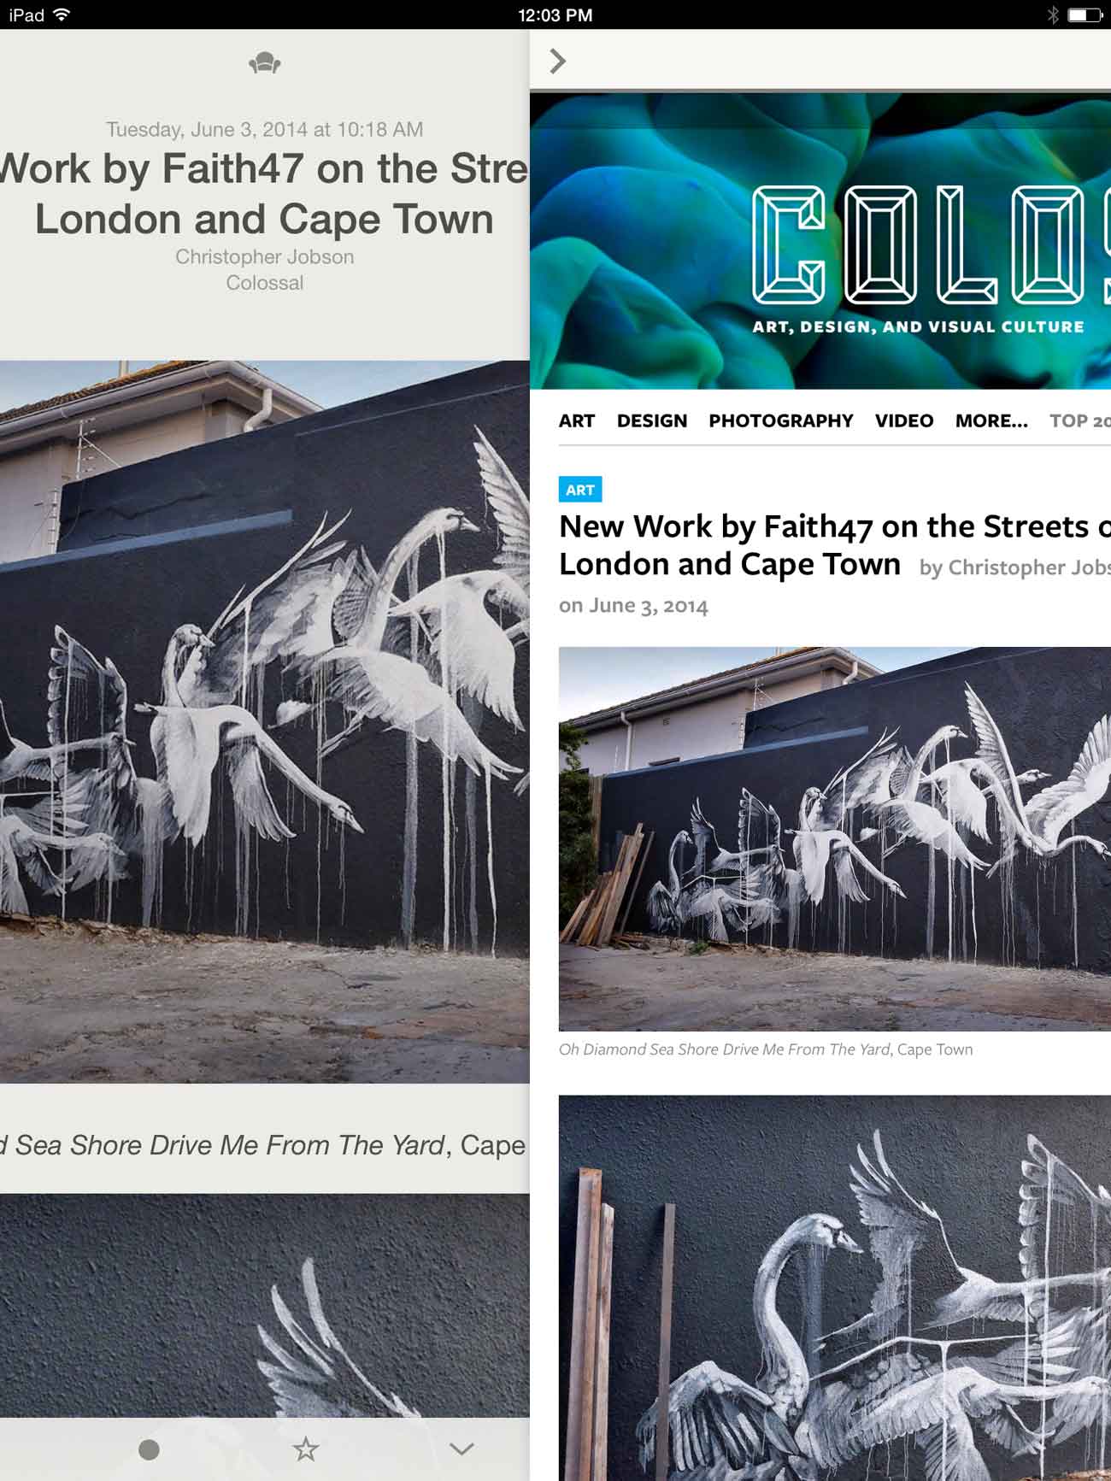Tap the battery indicator icon

[1085, 15]
